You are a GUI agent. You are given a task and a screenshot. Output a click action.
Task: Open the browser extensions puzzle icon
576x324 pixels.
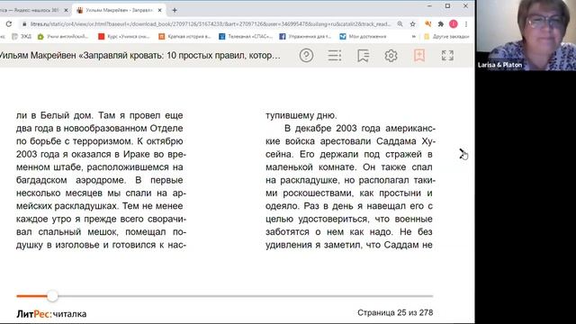point(440,24)
